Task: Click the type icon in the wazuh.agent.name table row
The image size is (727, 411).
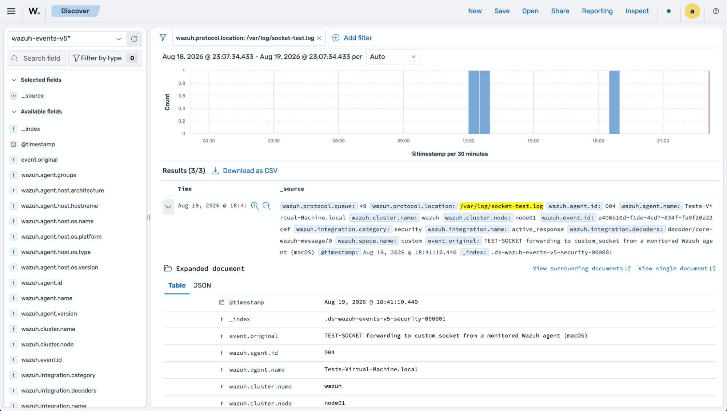Action: pyautogui.click(x=221, y=370)
